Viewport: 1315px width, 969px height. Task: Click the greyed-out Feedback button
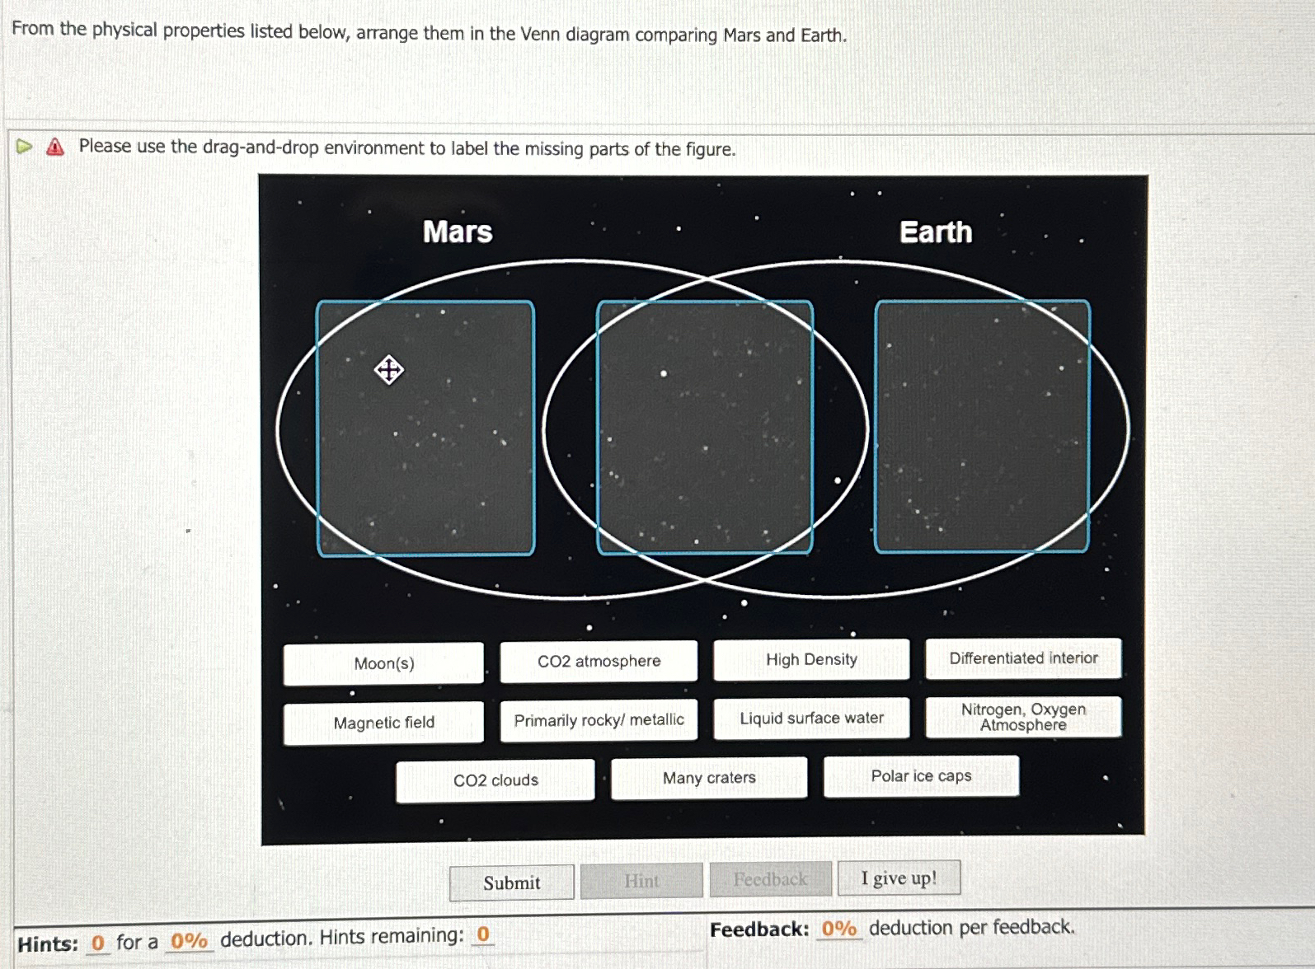(x=770, y=879)
